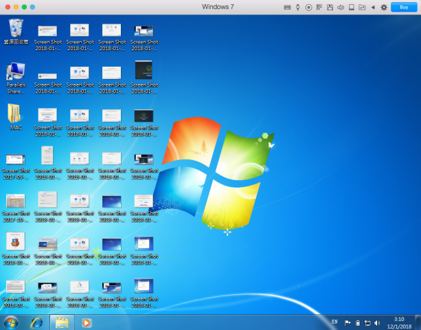Select the Screen Shot 2017-10 file icon

click(x=16, y=208)
